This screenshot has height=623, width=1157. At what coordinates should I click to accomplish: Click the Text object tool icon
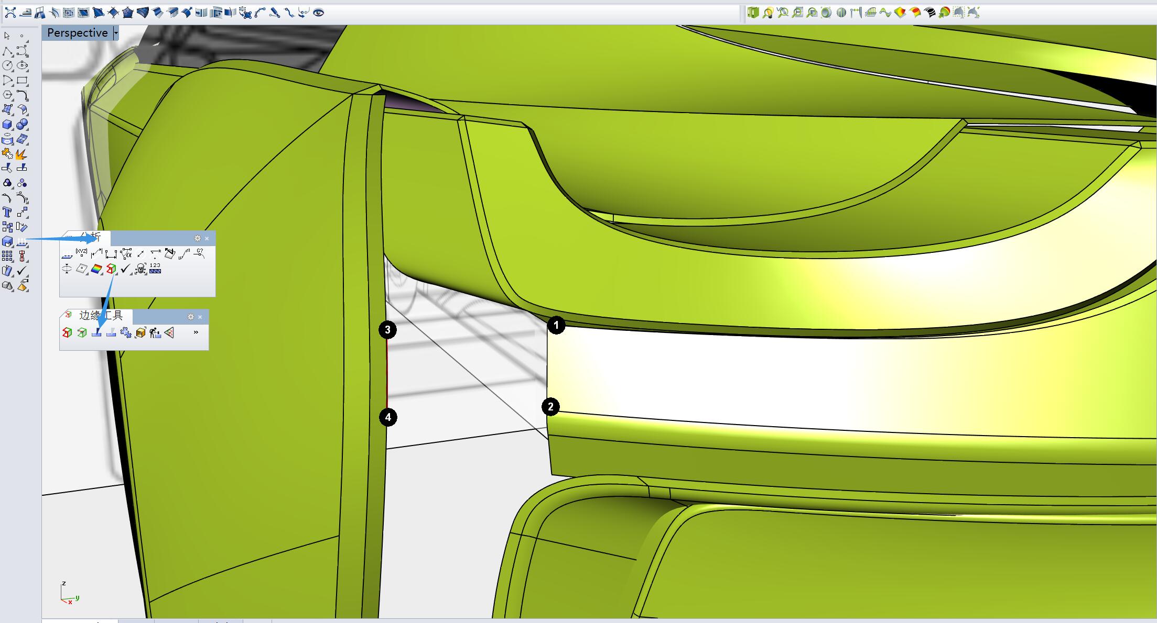7,212
